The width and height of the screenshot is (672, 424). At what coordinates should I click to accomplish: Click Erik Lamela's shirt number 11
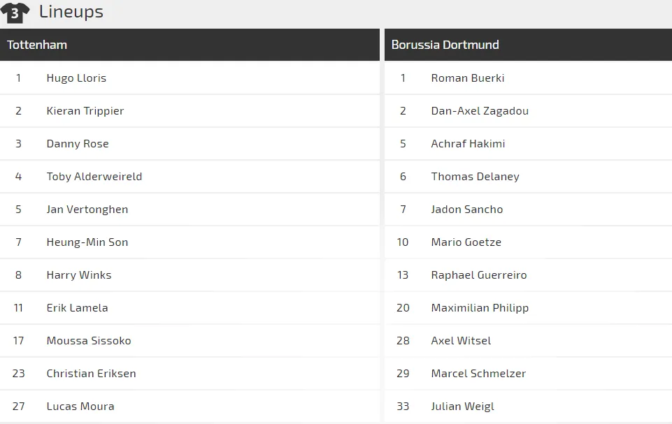(x=18, y=308)
